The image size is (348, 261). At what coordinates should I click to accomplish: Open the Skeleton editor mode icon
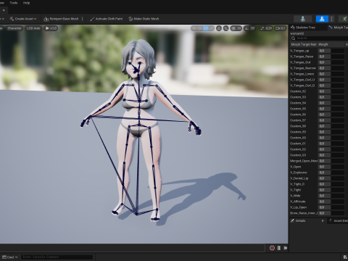(302, 19)
